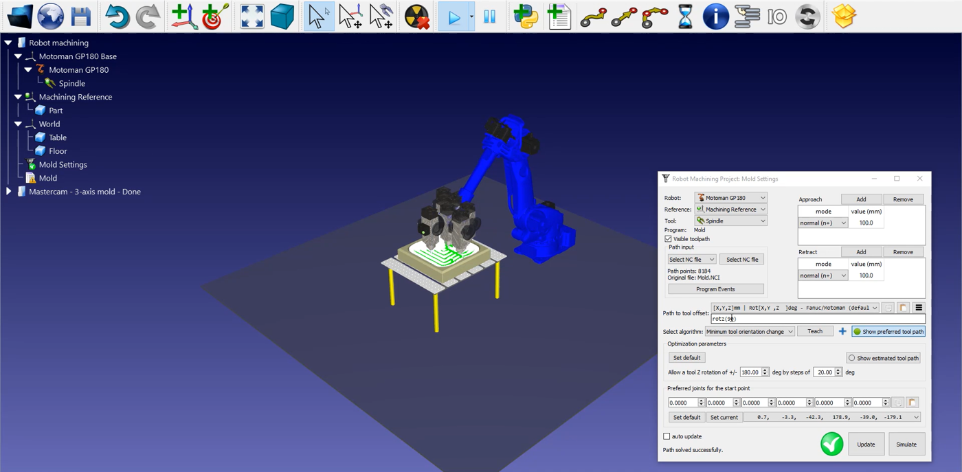Uncheck Visible toolpath in Mold Settings
The image size is (962, 472).
click(667, 238)
